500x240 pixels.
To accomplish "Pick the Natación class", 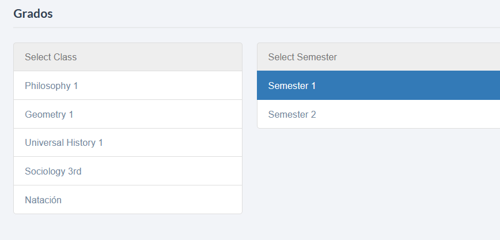I will 43,200.
